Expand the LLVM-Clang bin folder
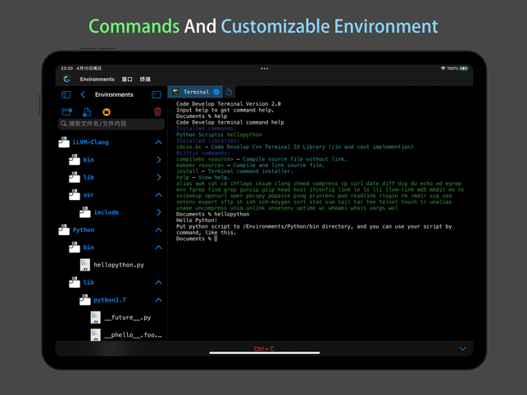The height and width of the screenshot is (395, 527). click(x=159, y=160)
